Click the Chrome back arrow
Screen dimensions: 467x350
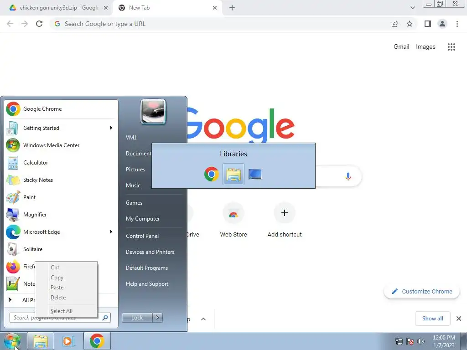pos(10,24)
